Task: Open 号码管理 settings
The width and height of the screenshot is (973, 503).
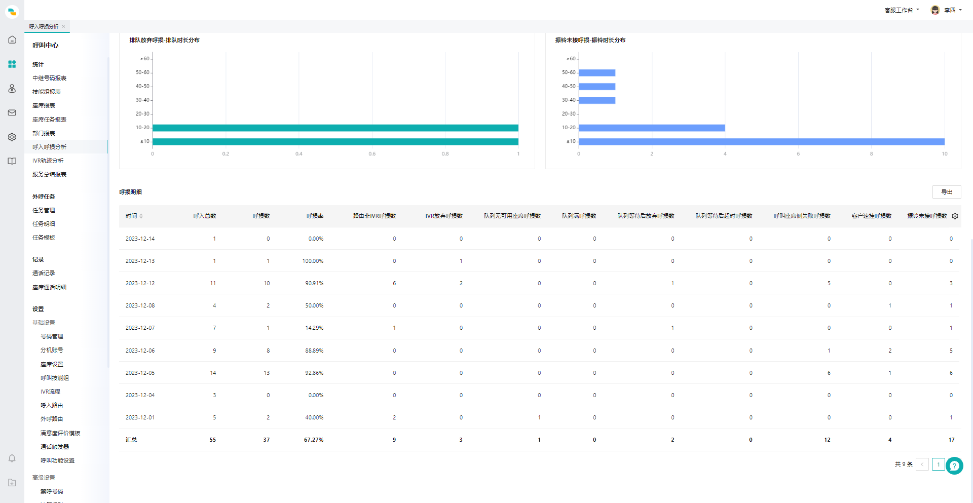Action: [52, 336]
